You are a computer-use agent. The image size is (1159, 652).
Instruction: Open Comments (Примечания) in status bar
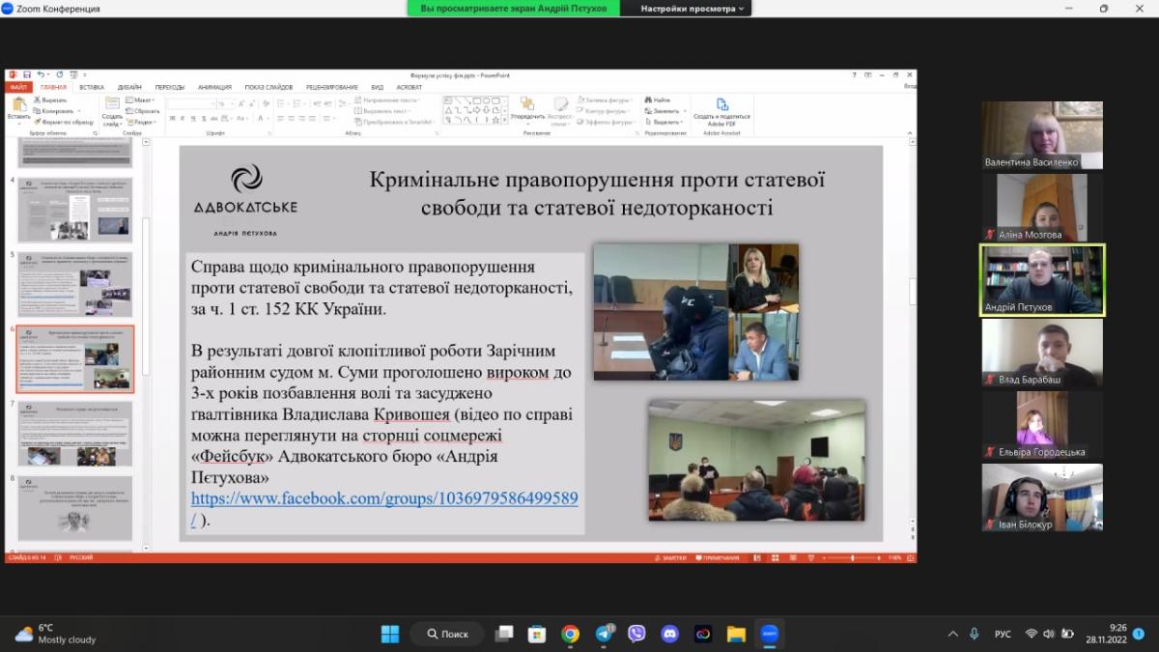[x=717, y=557]
